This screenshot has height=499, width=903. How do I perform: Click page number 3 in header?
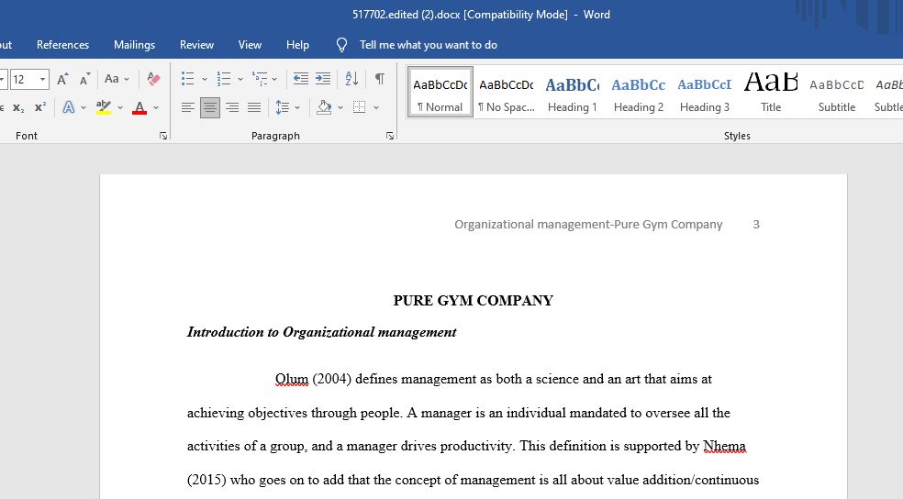(756, 225)
